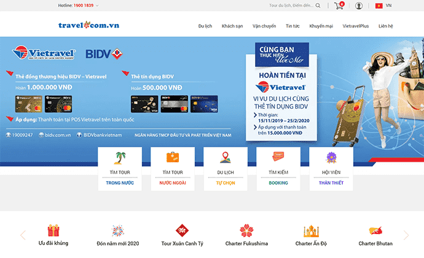424x258 pixels.
Task: Open the Du lịch menu
Action: pyautogui.click(x=205, y=26)
